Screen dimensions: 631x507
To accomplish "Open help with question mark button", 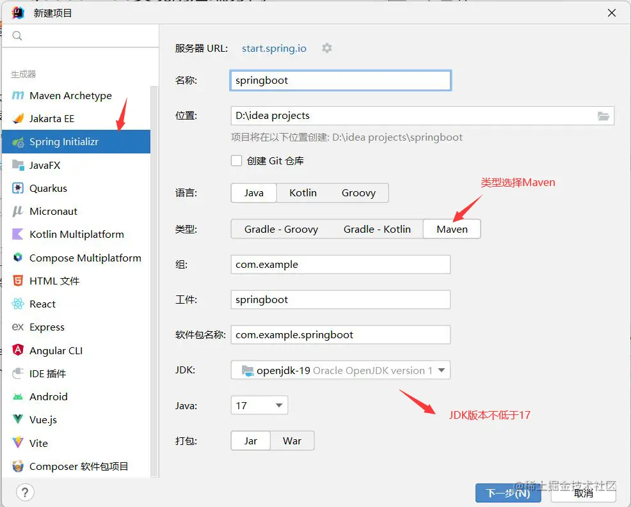I will (25, 492).
